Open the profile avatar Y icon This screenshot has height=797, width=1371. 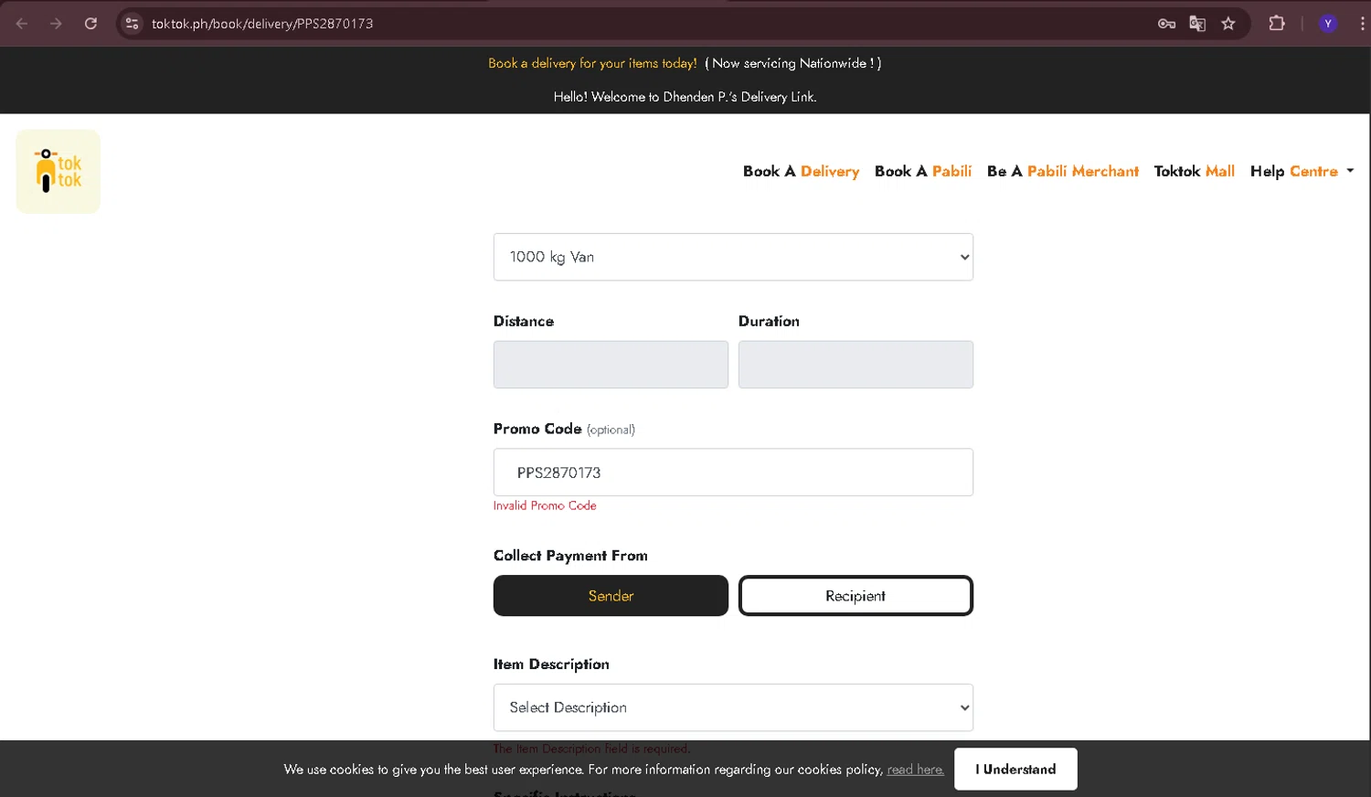pos(1328,24)
